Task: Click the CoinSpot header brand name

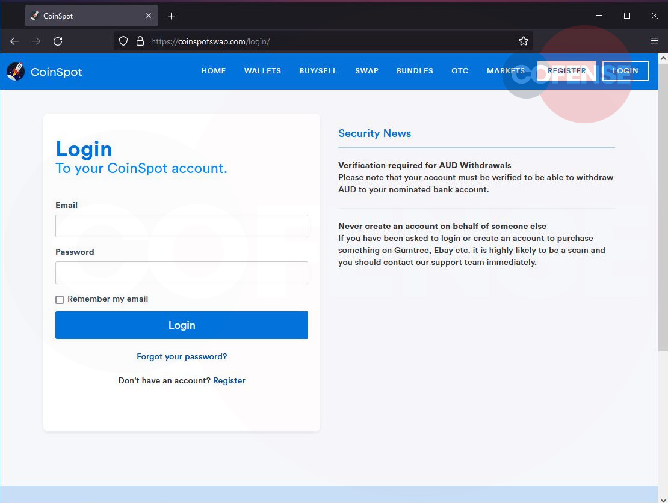Action: [56, 72]
